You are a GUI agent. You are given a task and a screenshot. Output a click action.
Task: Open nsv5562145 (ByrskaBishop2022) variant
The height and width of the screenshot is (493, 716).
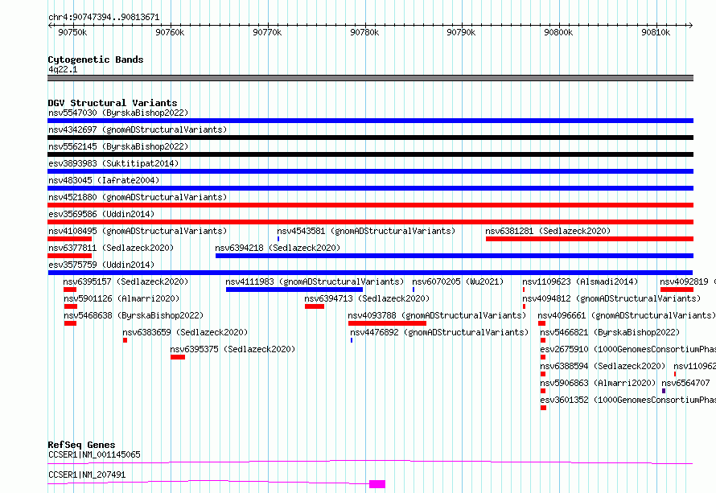click(118, 146)
